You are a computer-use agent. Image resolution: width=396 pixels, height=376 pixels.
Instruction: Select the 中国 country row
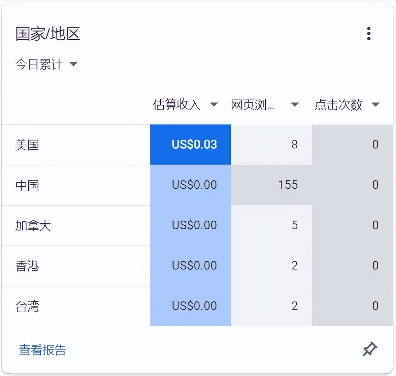[x=28, y=185]
